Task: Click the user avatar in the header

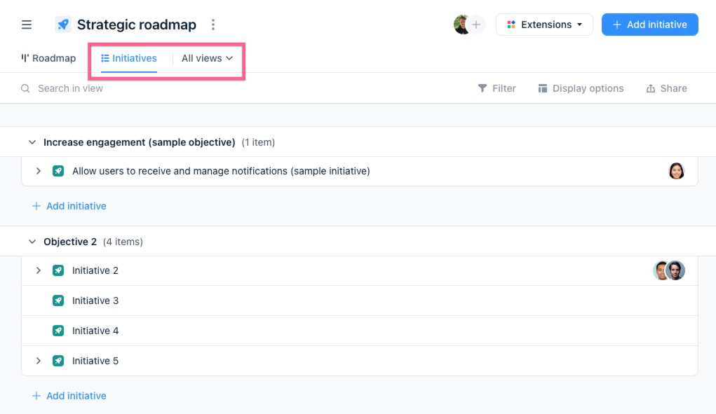Action: coord(461,25)
